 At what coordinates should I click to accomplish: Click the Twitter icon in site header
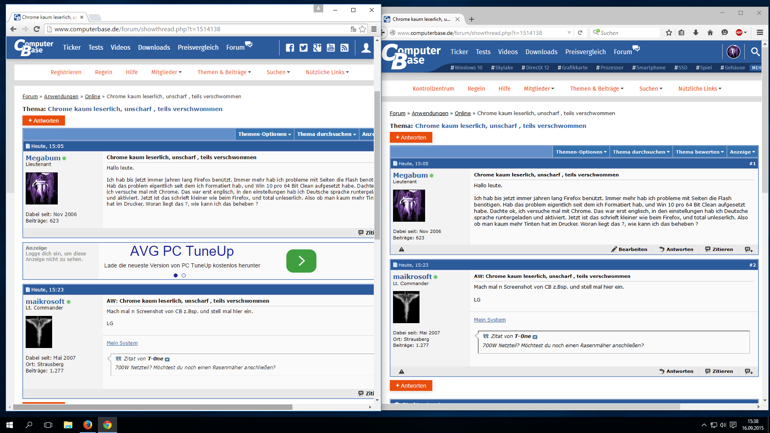[x=304, y=48]
